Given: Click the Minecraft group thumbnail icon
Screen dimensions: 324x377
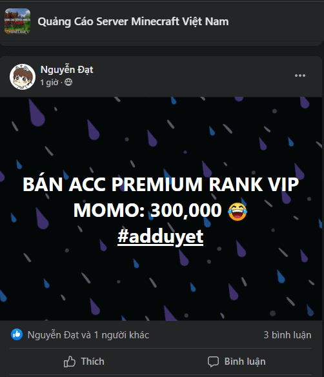Looking at the screenshot, I should (x=17, y=21).
